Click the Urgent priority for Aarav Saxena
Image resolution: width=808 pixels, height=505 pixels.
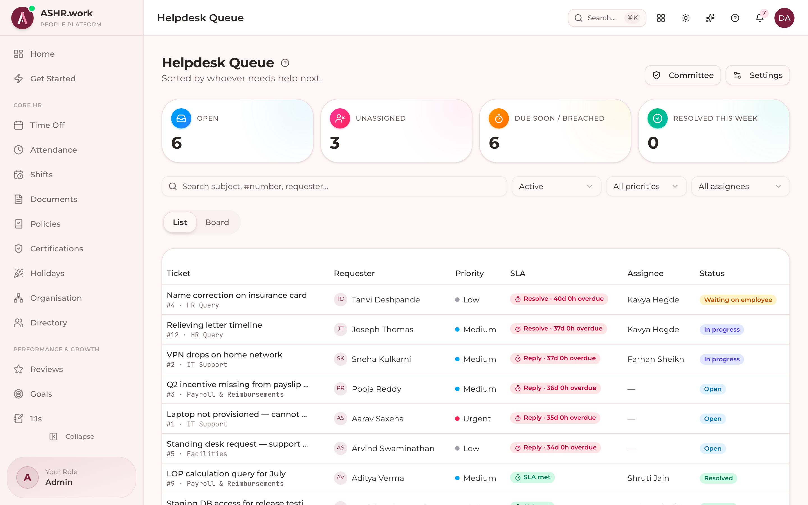point(473,419)
